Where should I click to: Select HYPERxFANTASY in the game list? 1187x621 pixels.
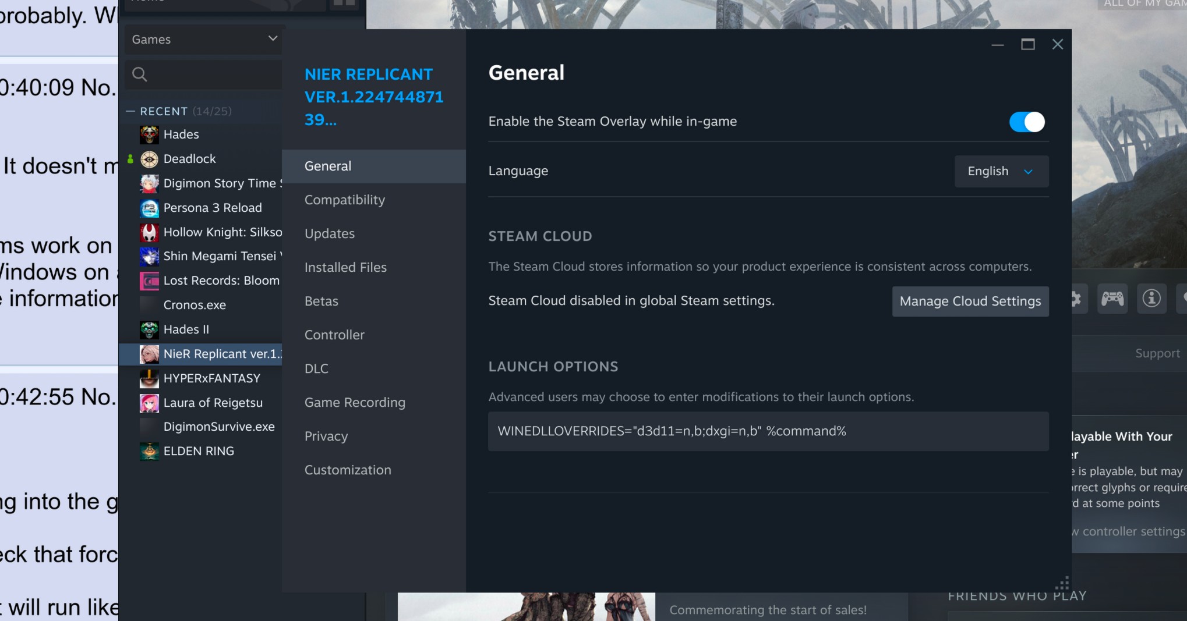(x=200, y=378)
